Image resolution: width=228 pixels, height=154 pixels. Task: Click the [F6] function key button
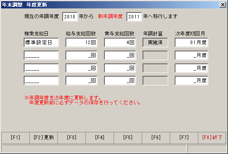(156, 138)
